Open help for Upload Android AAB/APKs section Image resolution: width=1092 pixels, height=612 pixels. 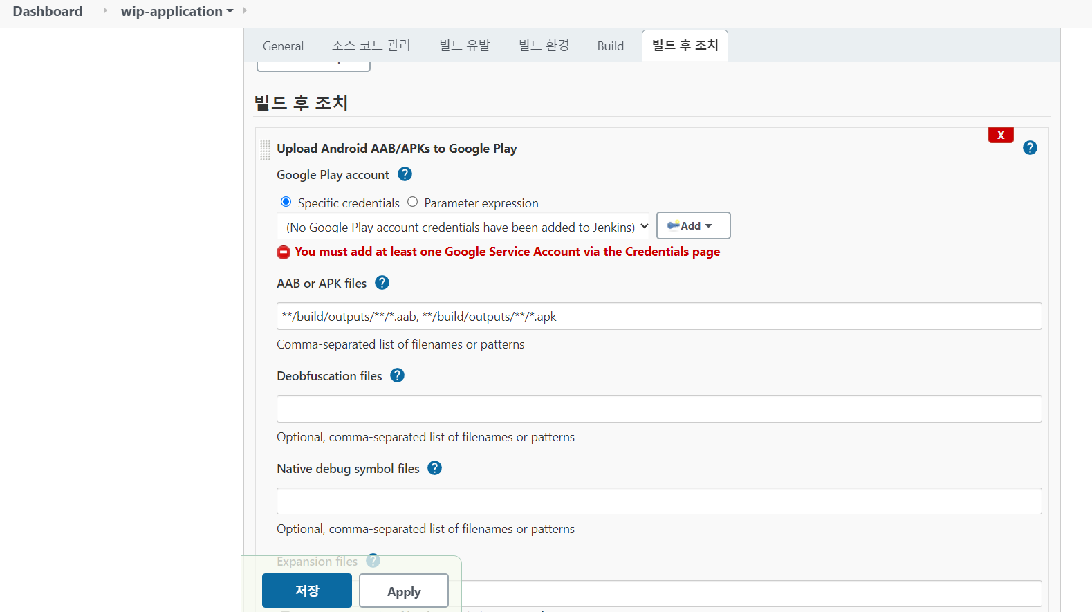[x=1030, y=147]
